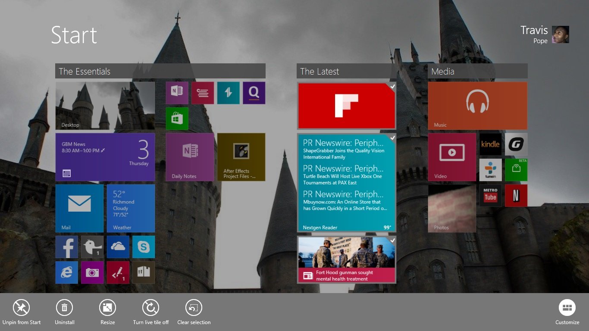The height and width of the screenshot is (331, 589).
Task: Select the OneDrive cloud tile
Action: pyautogui.click(x=118, y=247)
